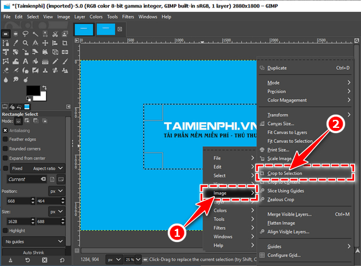Toggle the Antialiasing checkbox
361x266 pixels.
point(5,131)
